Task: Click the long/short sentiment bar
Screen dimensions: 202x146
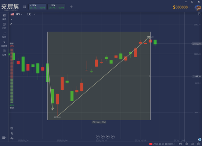Action: [12, 76]
